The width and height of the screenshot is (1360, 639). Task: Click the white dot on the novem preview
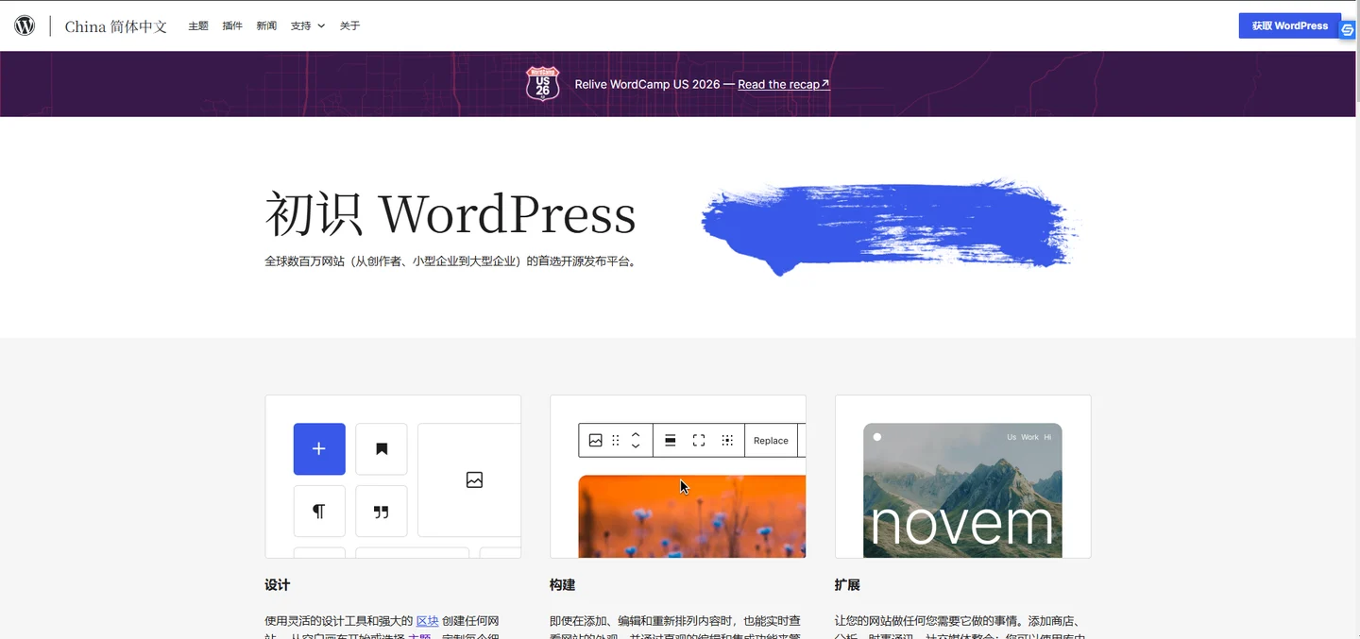[877, 437]
